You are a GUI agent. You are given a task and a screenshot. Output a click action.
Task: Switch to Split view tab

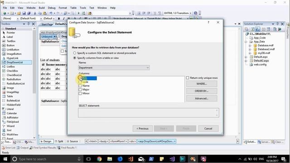pos(59,141)
